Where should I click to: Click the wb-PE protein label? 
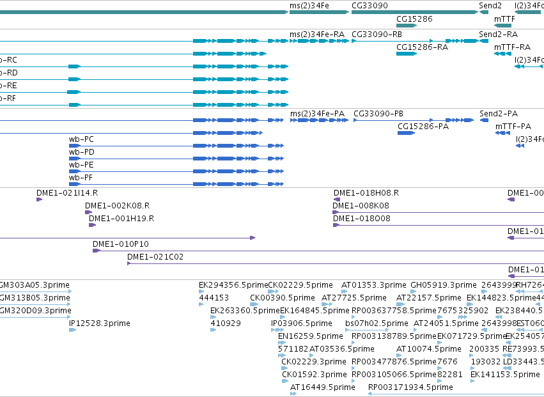[81, 165]
